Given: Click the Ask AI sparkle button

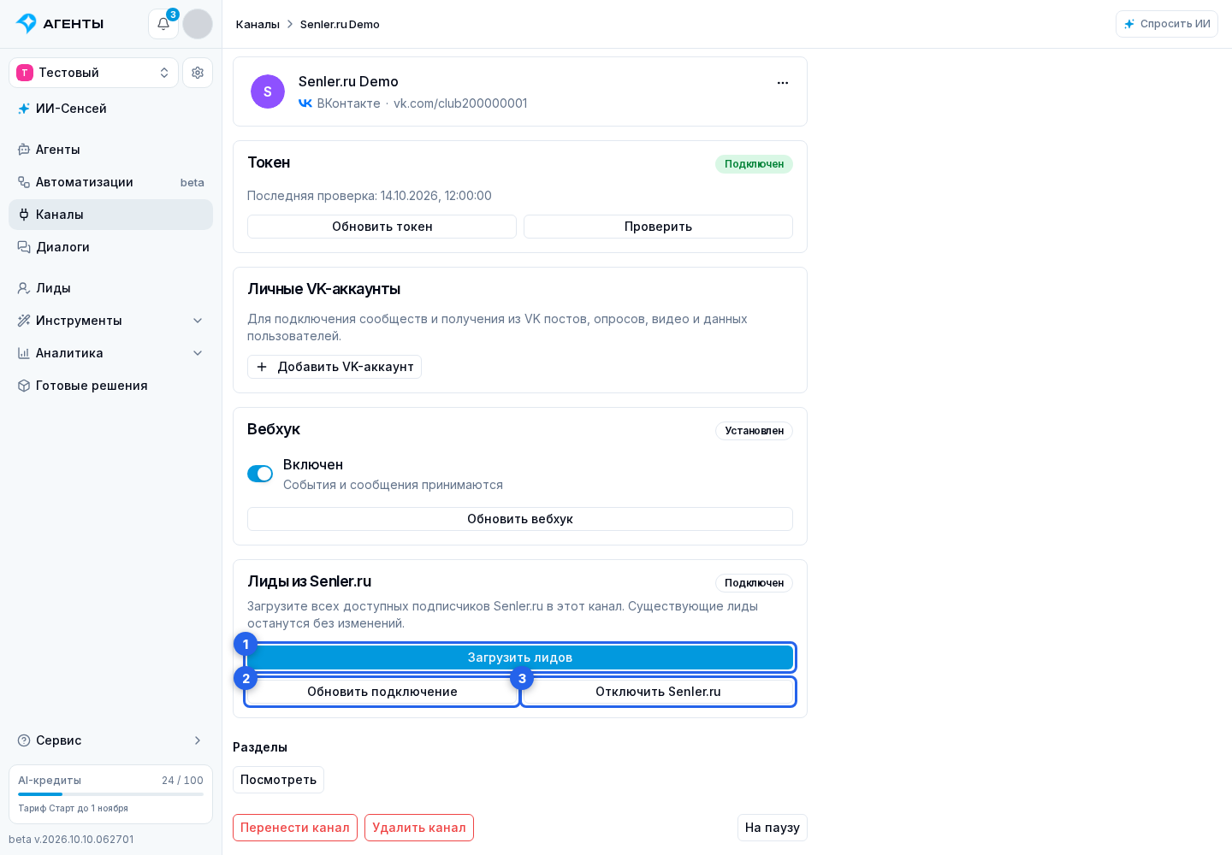Looking at the screenshot, I should 1167,24.
